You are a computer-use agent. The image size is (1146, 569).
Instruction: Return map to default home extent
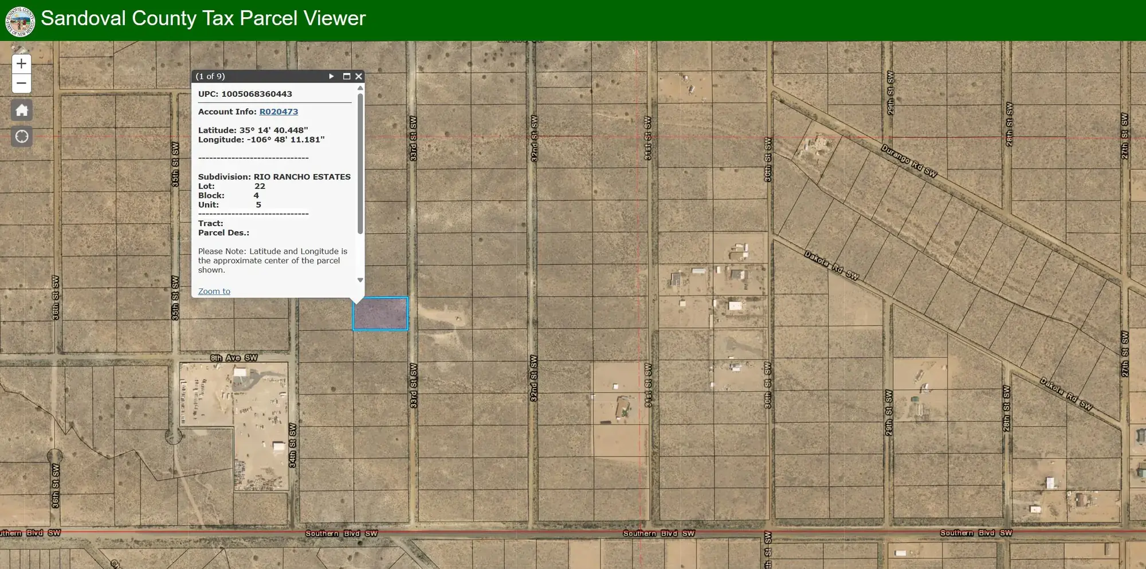22,110
